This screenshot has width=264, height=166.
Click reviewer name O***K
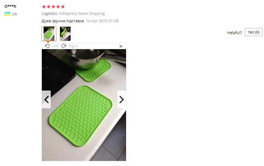pos(10,7)
